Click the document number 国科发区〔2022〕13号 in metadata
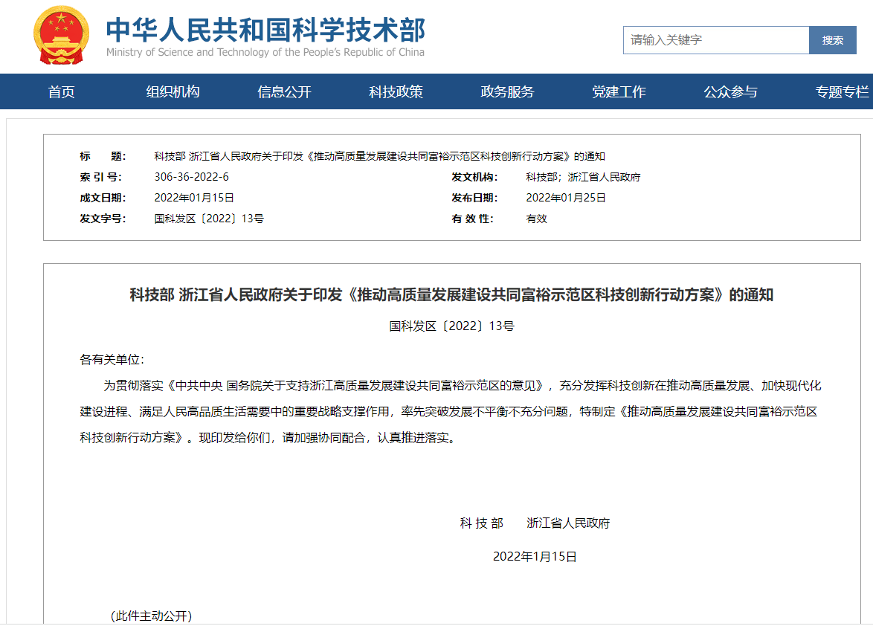Image resolution: width=873 pixels, height=626 pixels. (209, 219)
